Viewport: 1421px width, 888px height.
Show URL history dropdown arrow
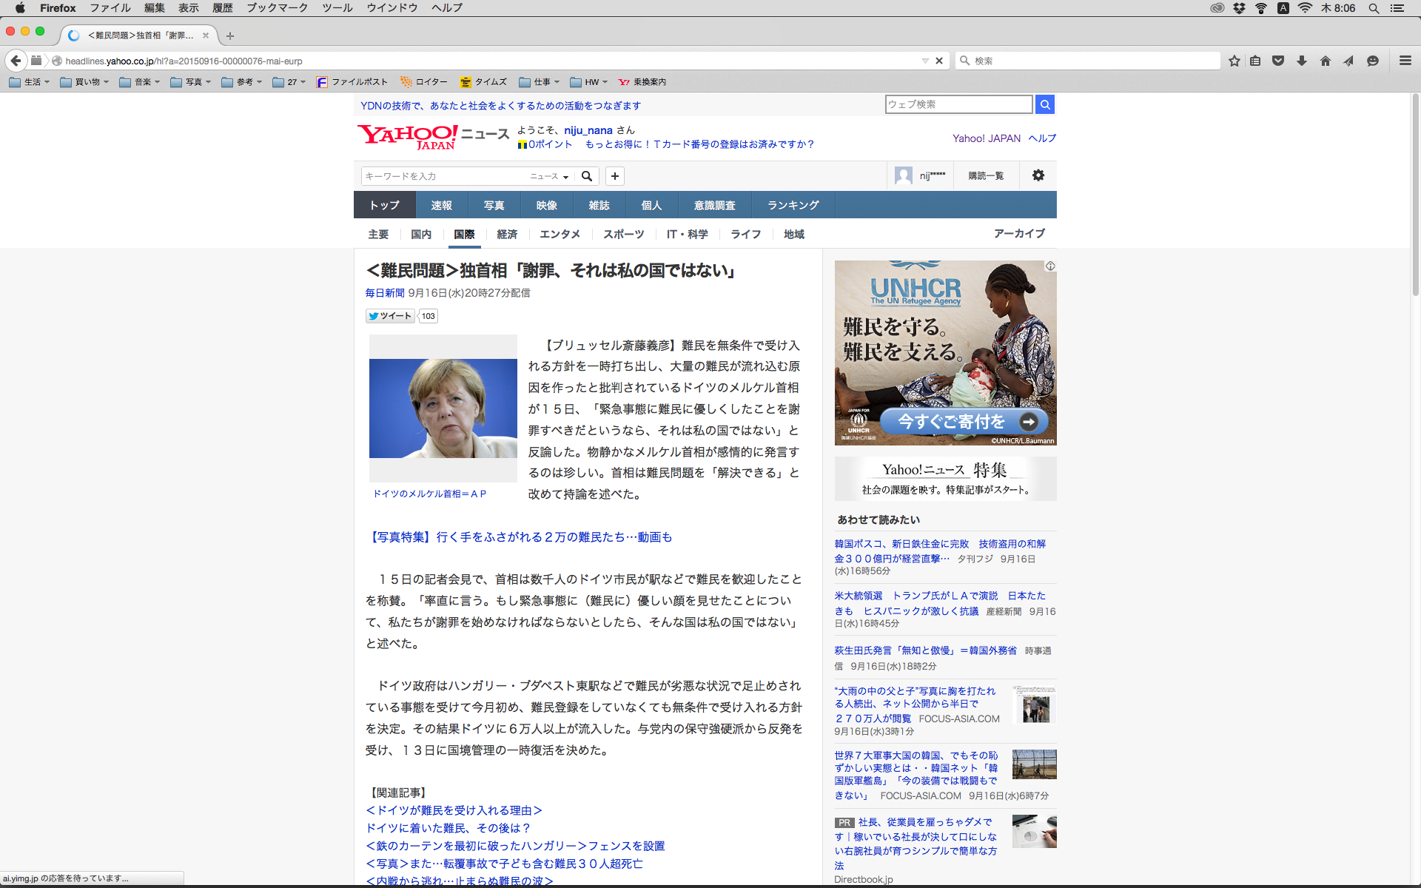[x=925, y=61]
